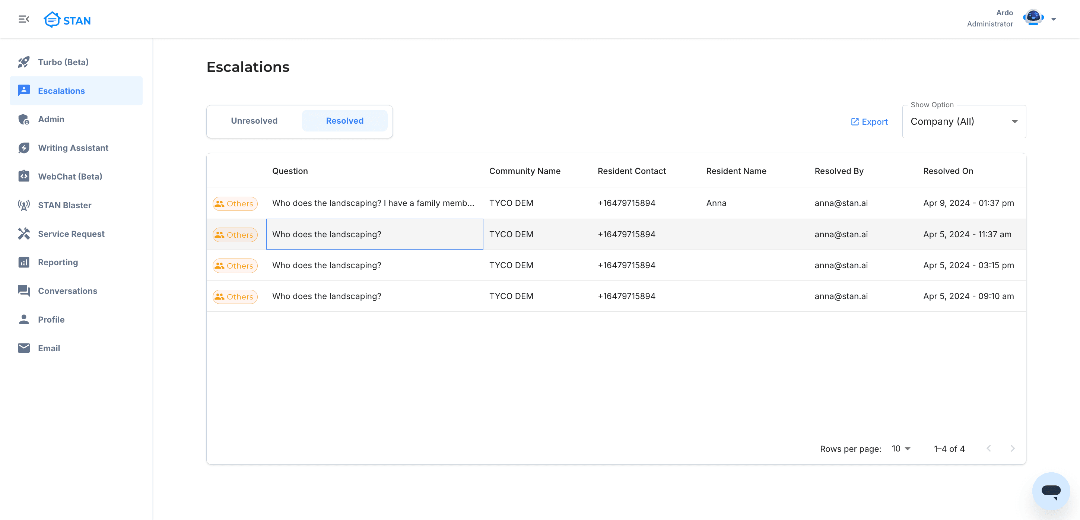Image resolution: width=1080 pixels, height=520 pixels.
Task: Navigate to Conversations menu item
Action: pyautogui.click(x=76, y=291)
